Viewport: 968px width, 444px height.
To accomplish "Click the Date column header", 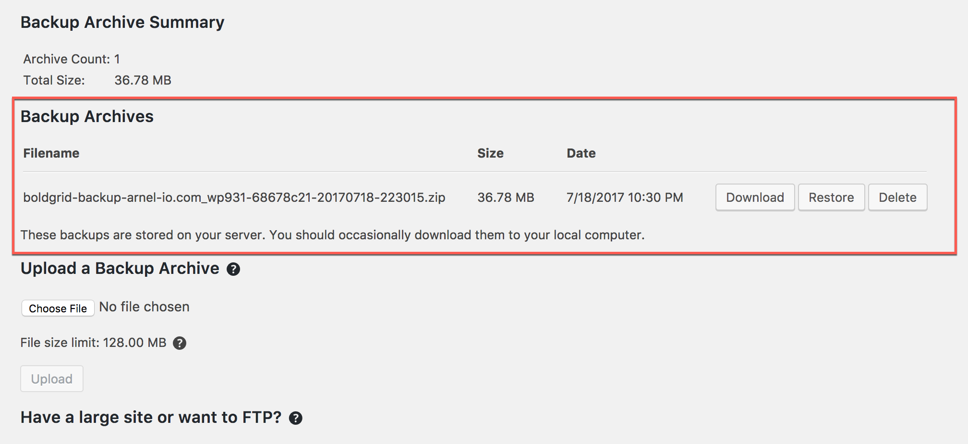I will tap(581, 153).
